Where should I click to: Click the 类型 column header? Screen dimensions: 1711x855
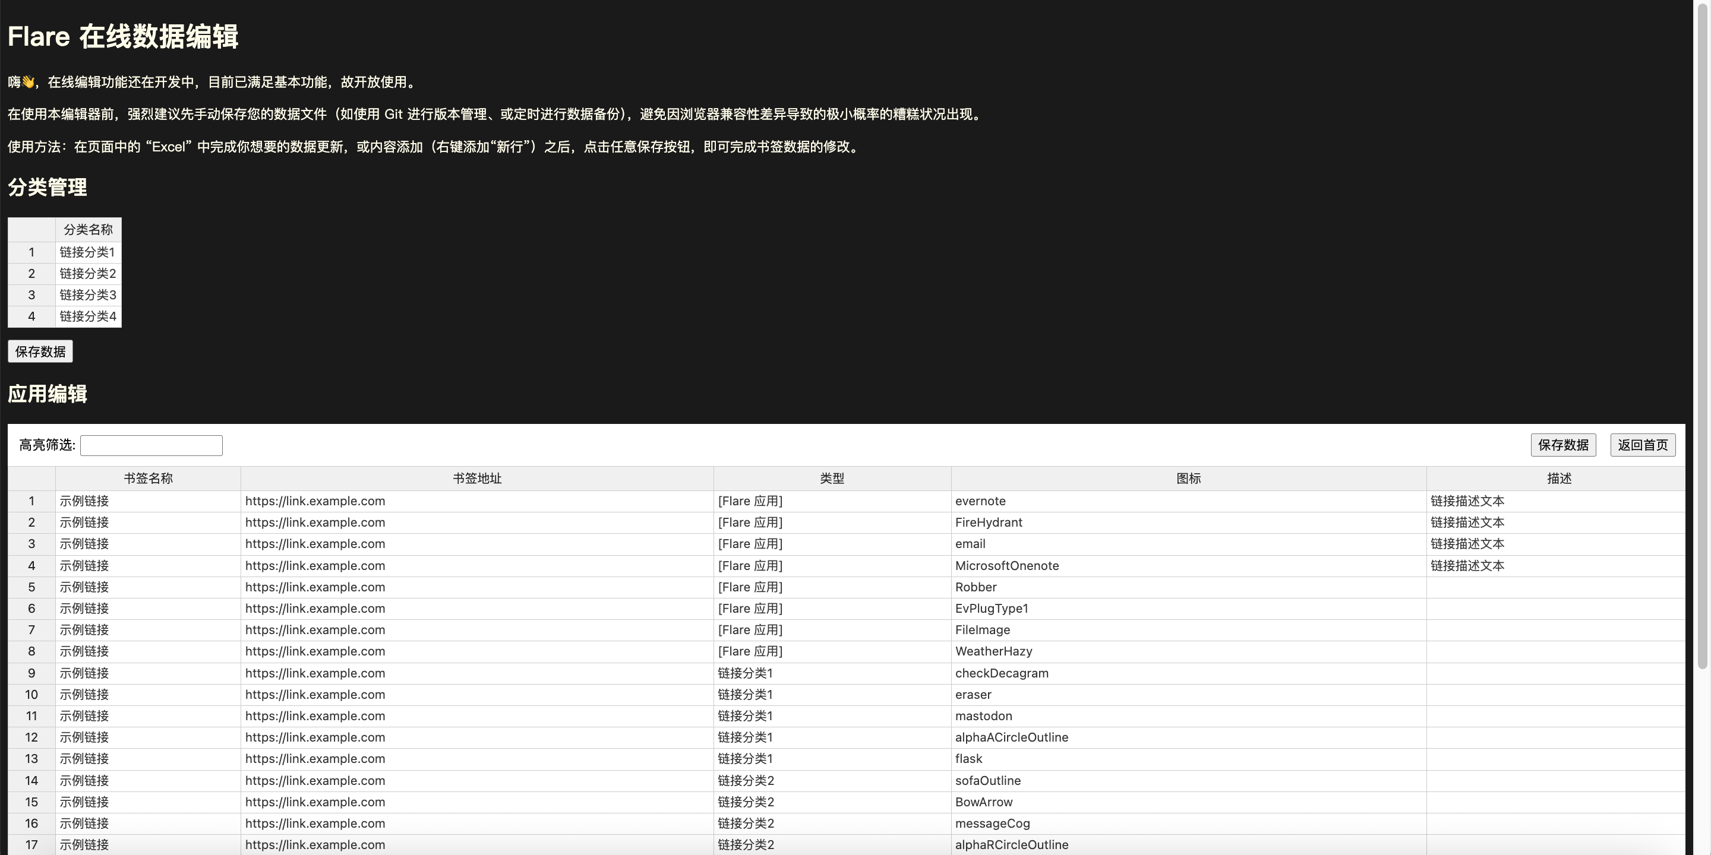coord(832,479)
